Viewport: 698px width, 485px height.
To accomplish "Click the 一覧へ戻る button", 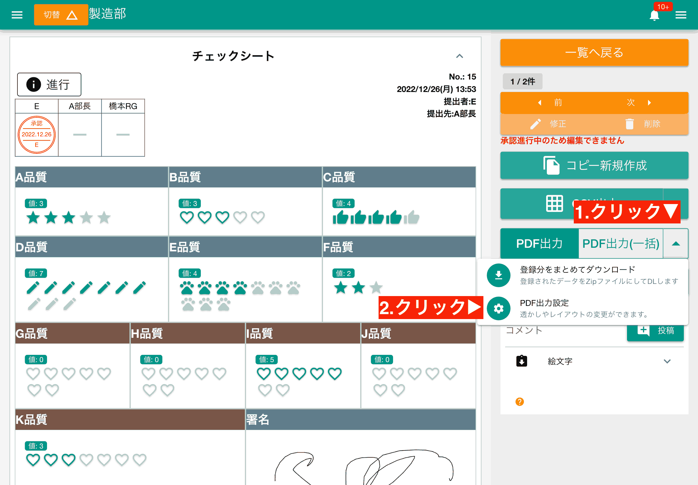I will click(594, 53).
